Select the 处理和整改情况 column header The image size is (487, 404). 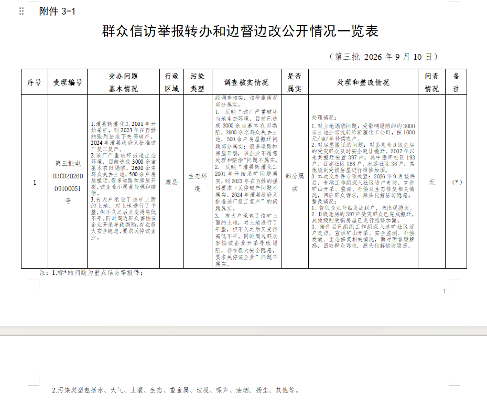tap(363, 82)
